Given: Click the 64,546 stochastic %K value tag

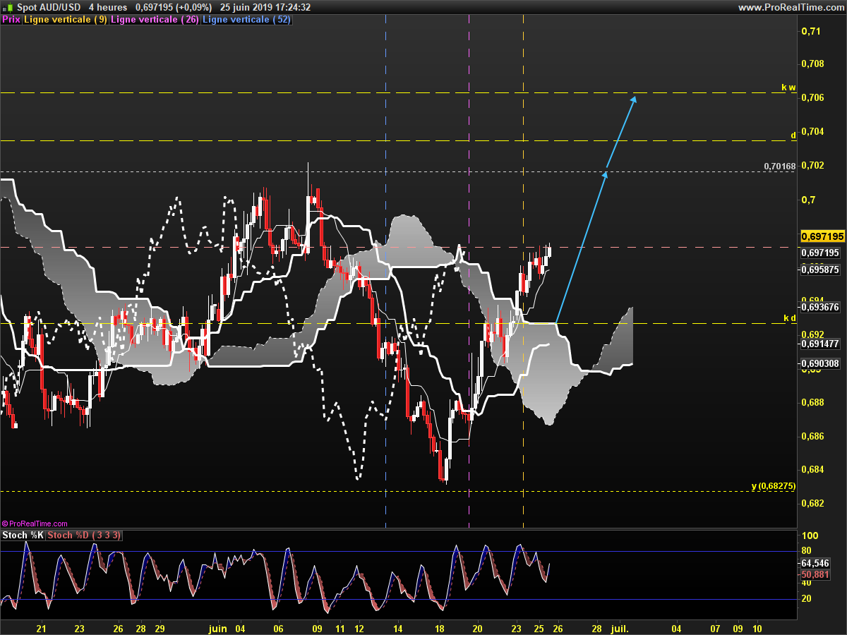Looking at the screenshot, I should point(816,563).
